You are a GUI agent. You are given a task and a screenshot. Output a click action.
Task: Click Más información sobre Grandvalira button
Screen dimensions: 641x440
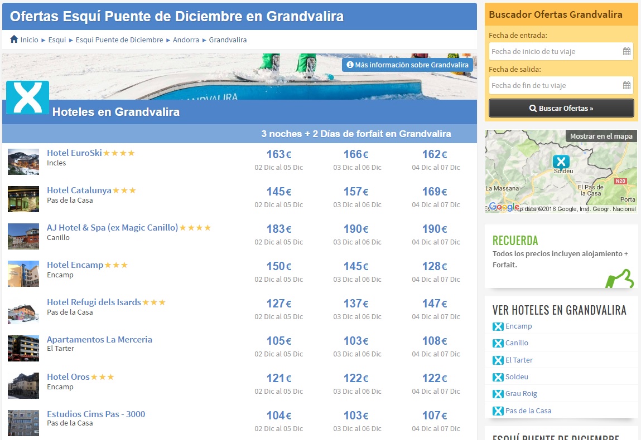(408, 65)
